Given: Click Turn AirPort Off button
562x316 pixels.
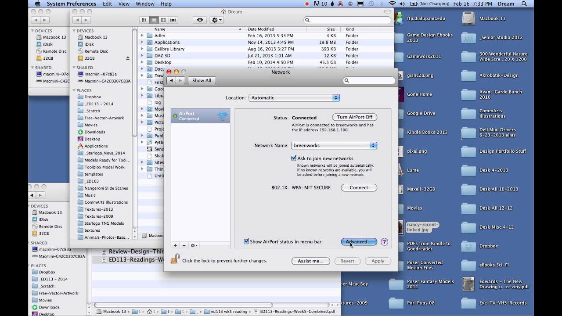Looking at the screenshot, I should [355, 117].
